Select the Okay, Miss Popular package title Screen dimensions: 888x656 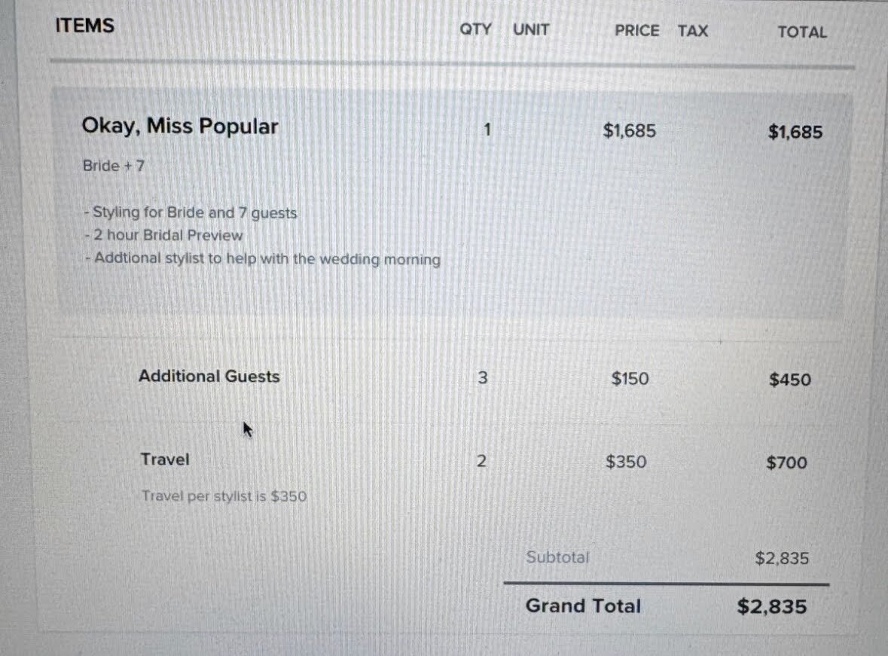[180, 127]
